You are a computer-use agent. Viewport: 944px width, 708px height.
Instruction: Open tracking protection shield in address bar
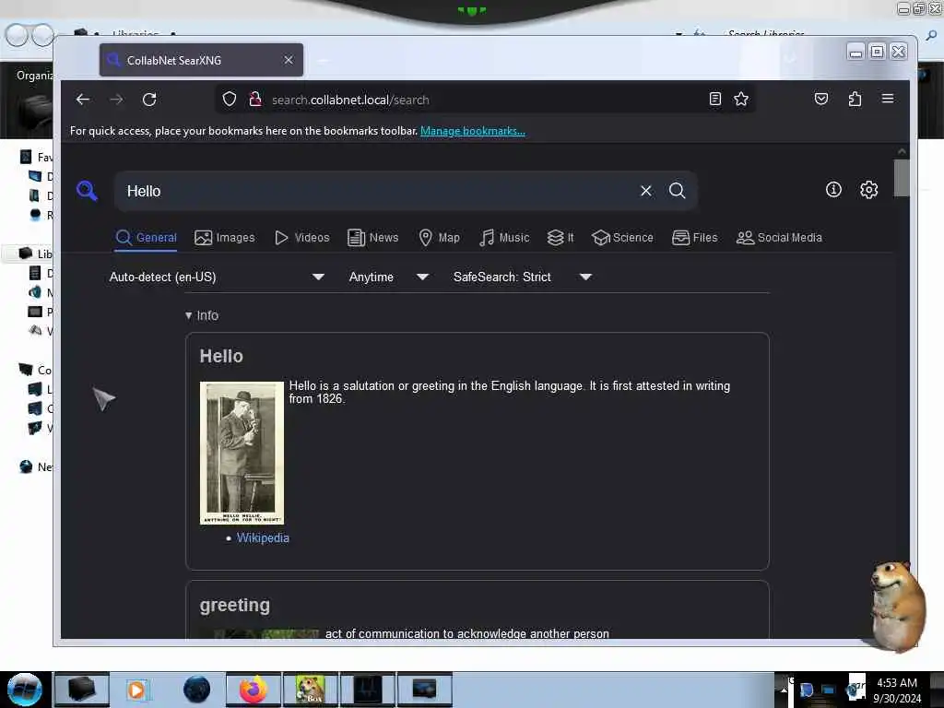point(230,100)
